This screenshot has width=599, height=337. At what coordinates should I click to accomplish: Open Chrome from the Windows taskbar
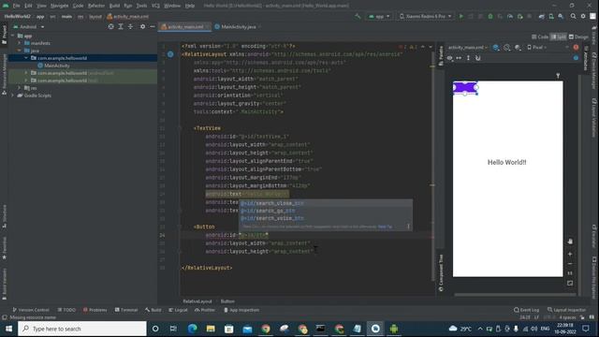tap(266, 329)
